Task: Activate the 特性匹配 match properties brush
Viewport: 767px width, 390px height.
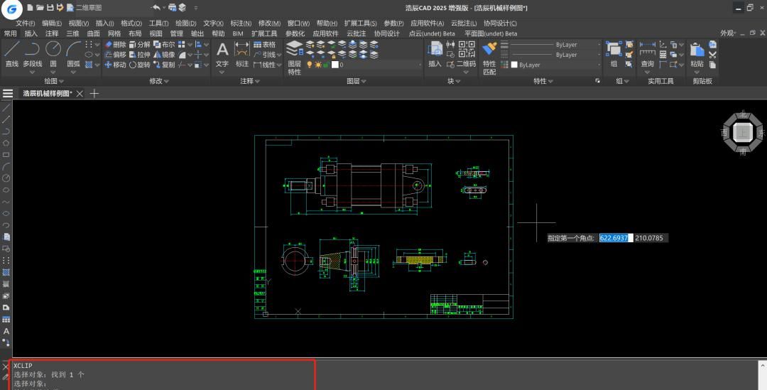Action: coord(489,50)
